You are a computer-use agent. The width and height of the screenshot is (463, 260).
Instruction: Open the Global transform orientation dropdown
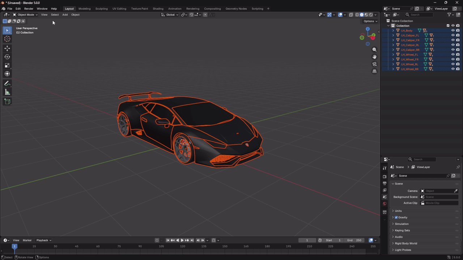coord(170,15)
